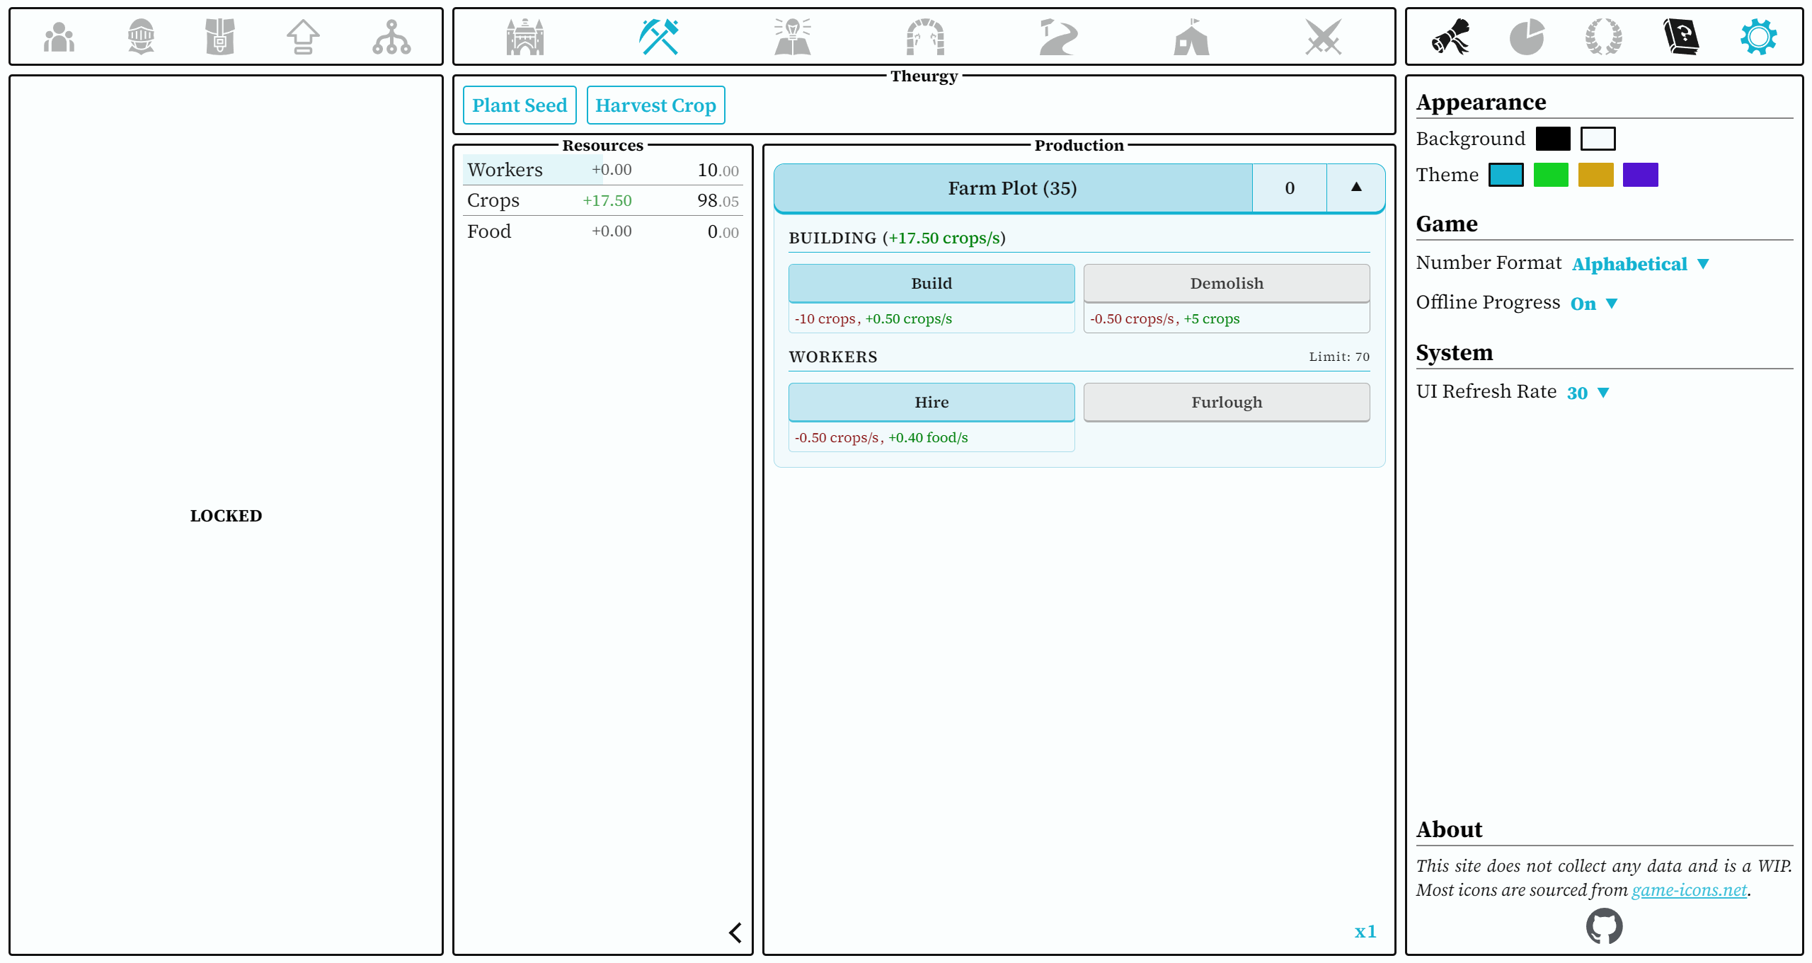Open the pie chart statistics icon

pos(1527,37)
